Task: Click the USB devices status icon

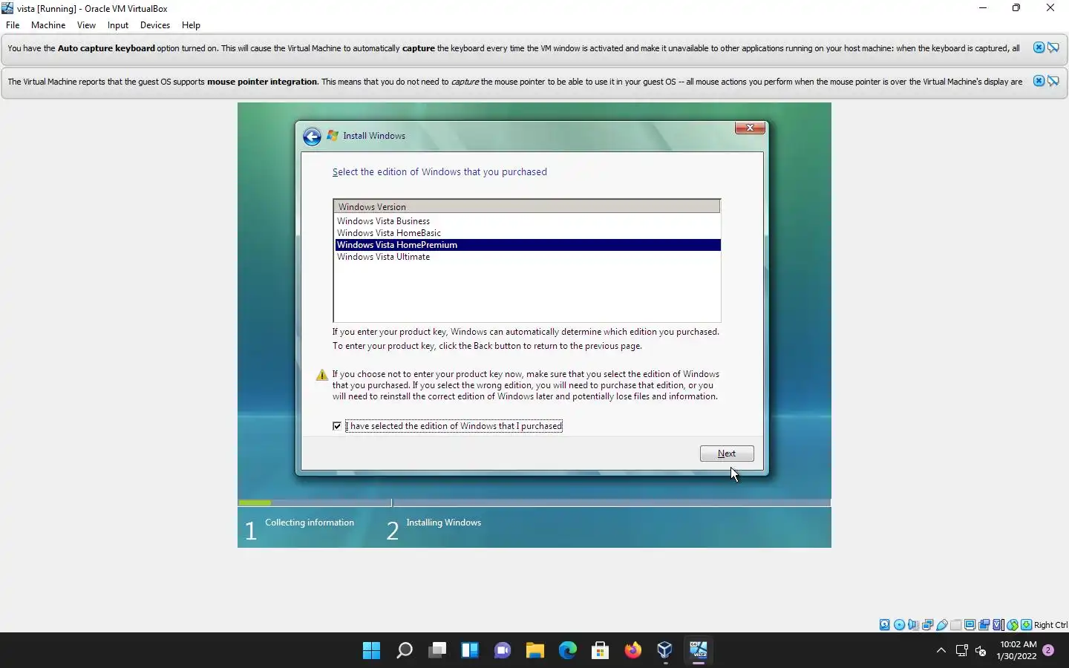Action: [941, 625]
